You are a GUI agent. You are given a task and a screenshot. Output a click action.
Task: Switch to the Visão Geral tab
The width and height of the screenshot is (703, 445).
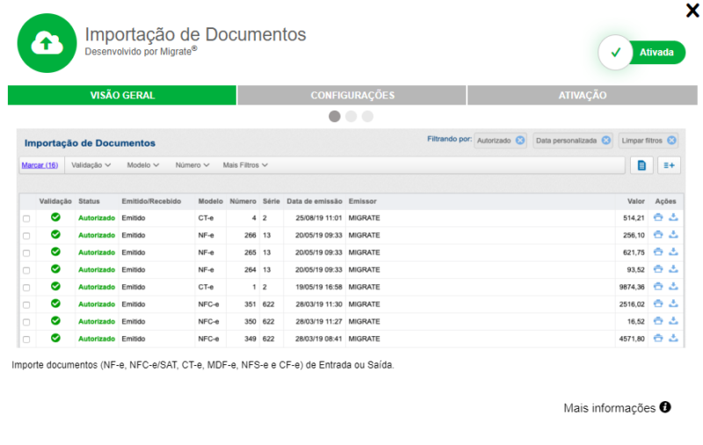(122, 96)
